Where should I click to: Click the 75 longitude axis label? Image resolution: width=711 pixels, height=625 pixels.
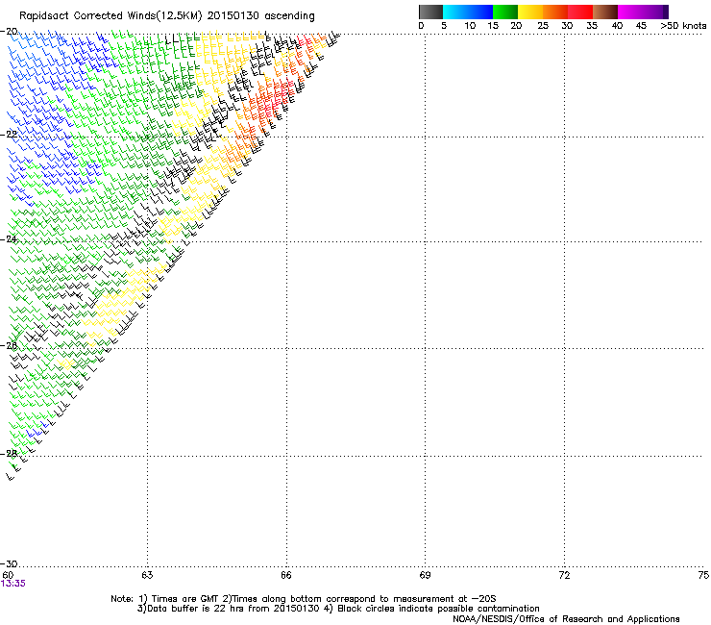pos(703,575)
